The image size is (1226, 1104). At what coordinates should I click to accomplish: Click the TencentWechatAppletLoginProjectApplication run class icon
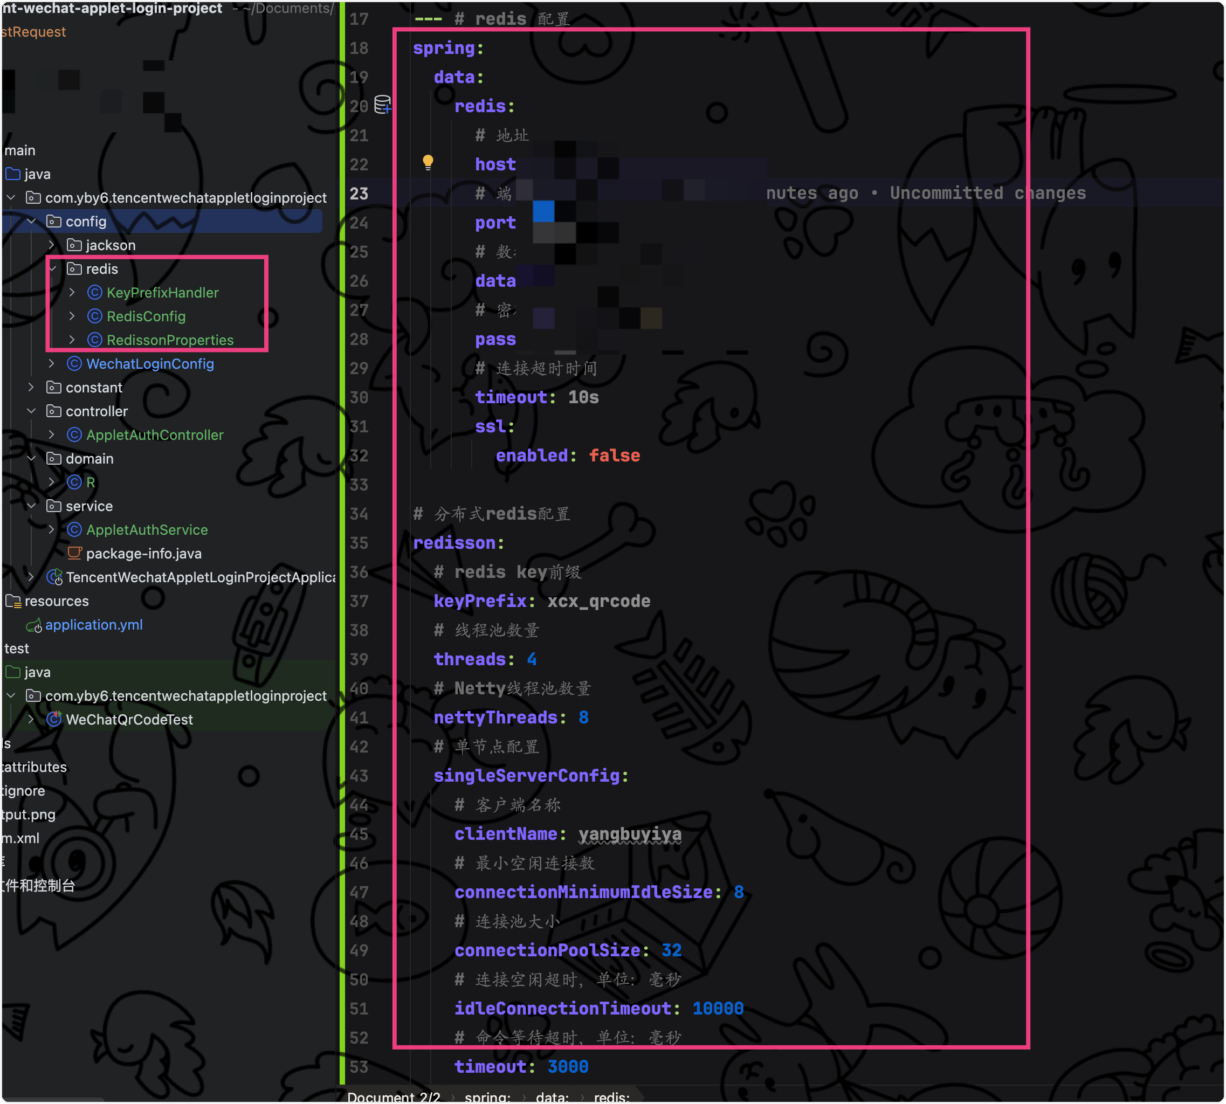tap(54, 577)
